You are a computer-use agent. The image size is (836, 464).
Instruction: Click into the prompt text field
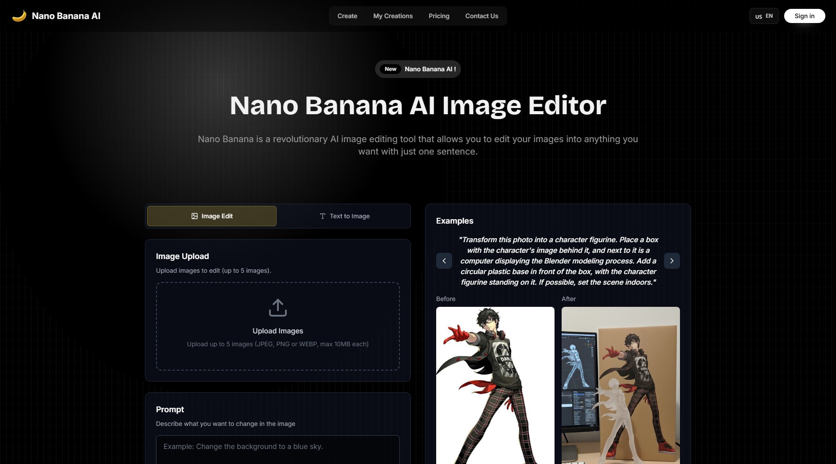(x=278, y=450)
